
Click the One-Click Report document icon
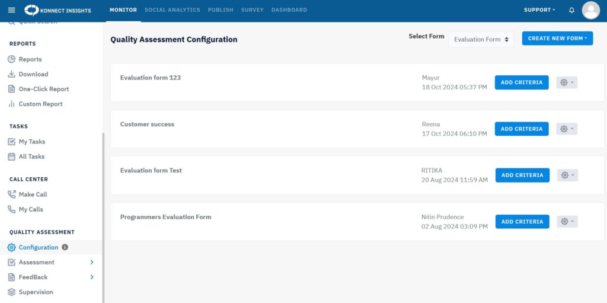pyautogui.click(x=12, y=89)
